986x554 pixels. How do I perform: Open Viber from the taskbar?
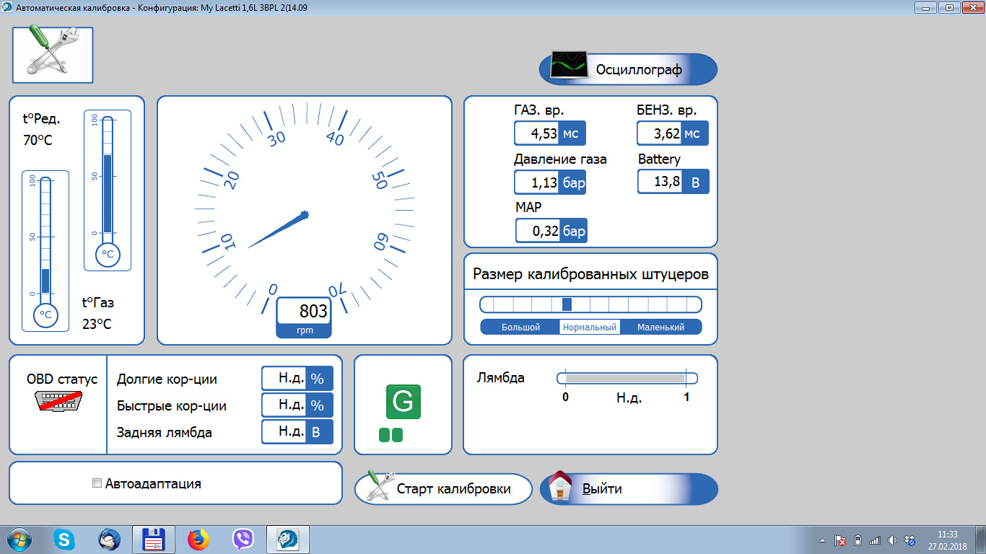pos(243,540)
